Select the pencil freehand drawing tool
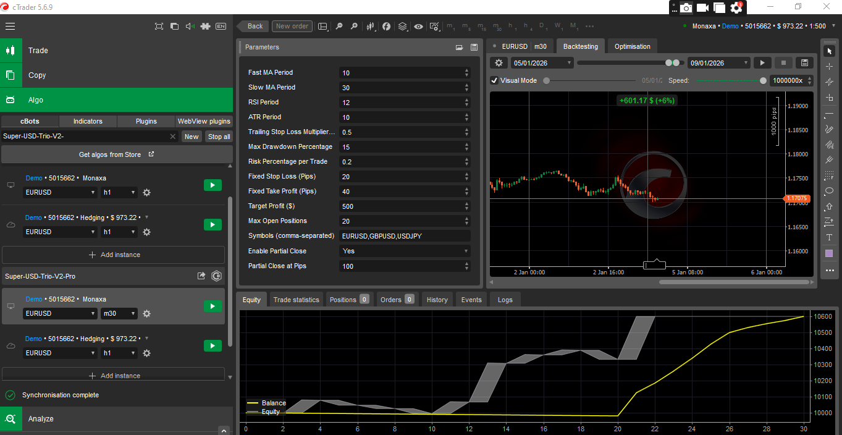The height and width of the screenshot is (435, 842). 829,129
